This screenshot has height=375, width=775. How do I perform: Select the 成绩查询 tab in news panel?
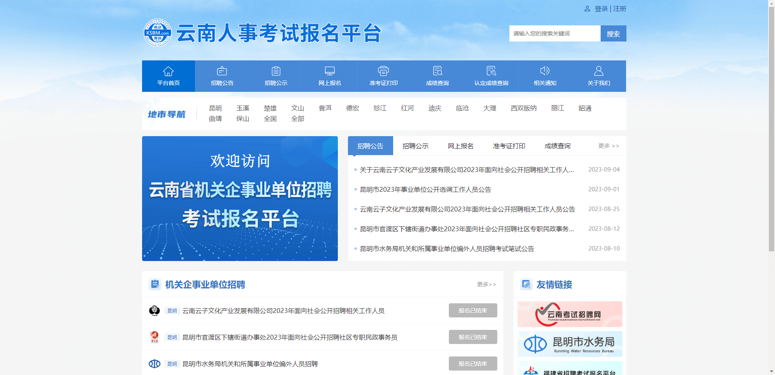pos(557,146)
